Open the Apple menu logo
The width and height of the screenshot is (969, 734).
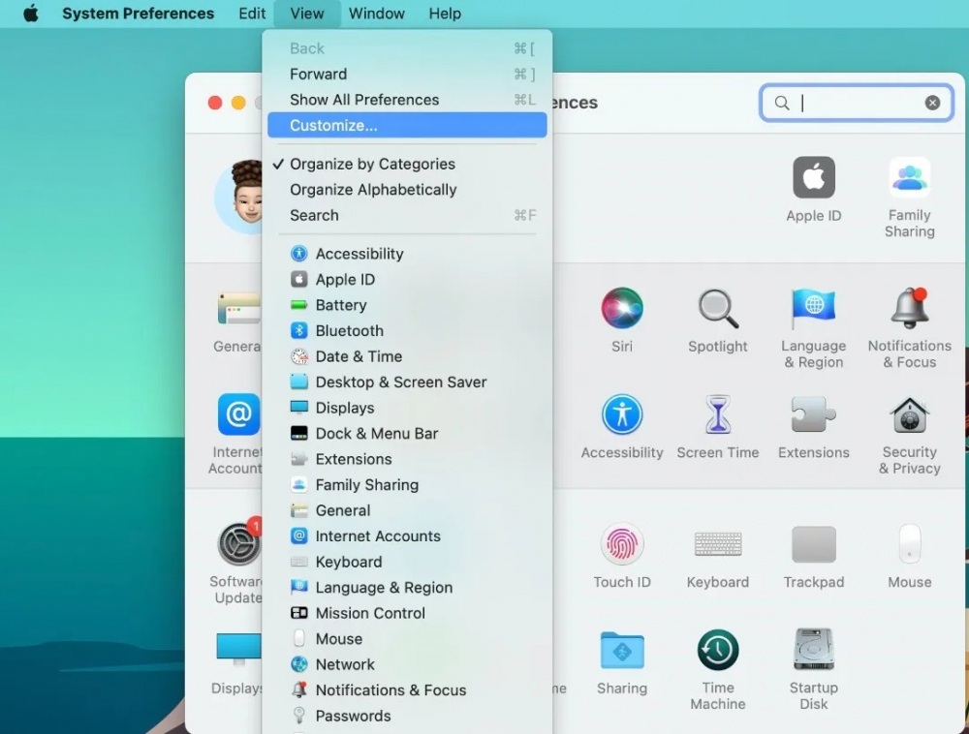(31, 14)
